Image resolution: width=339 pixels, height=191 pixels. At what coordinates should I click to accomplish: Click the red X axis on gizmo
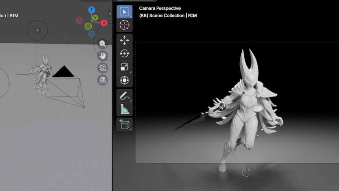click(104, 23)
